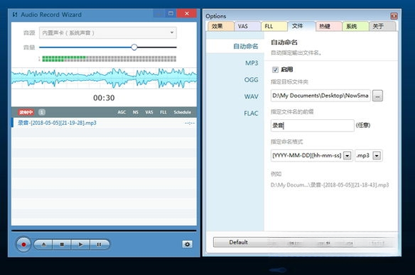Viewport: 415px width, 275px height.
Task: Click the Default button in Options
Action: (x=238, y=242)
